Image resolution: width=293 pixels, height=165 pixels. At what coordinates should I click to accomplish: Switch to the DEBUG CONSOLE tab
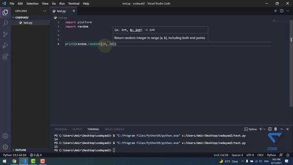pyautogui.click(x=114, y=129)
